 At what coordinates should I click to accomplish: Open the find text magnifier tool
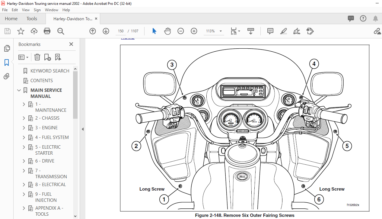61,31
